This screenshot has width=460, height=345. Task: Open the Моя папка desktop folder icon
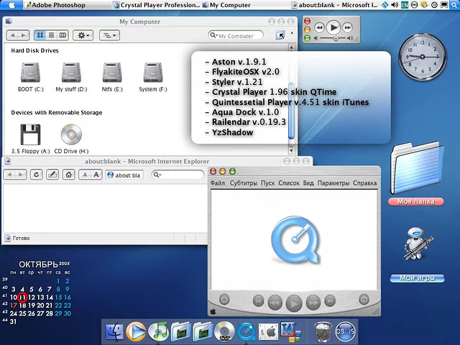coord(417,167)
